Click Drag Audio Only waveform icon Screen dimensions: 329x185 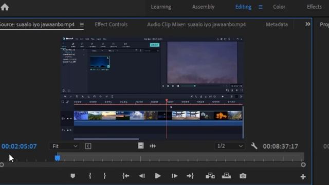[x=153, y=146]
